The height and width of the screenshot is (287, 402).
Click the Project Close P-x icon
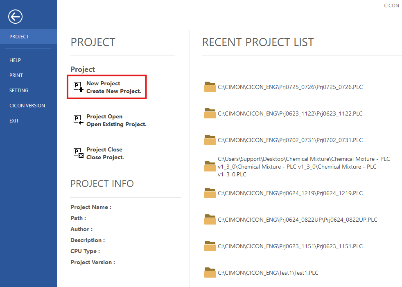point(78,153)
